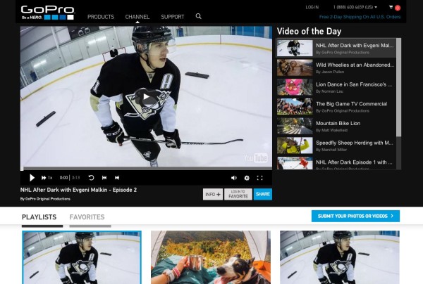Image resolution: width=423 pixels, height=284 pixels.
Task: Expand video details with INFO + button
Action: point(213,194)
